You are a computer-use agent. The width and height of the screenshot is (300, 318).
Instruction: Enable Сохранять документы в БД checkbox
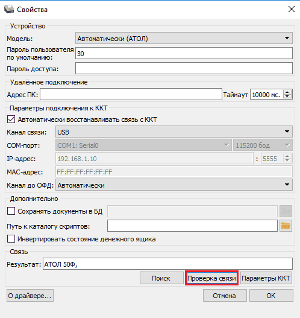(11, 211)
